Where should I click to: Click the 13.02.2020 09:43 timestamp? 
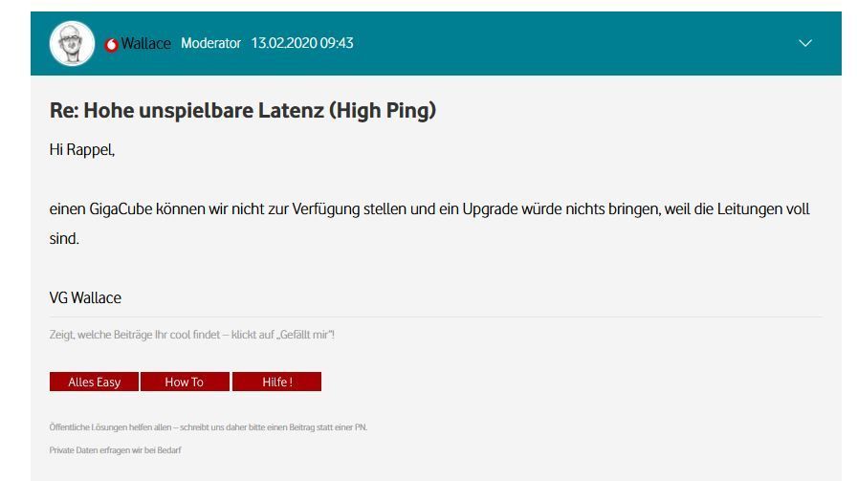[x=302, y=43]
